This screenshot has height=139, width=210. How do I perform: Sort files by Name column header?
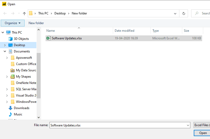point(51,31)
